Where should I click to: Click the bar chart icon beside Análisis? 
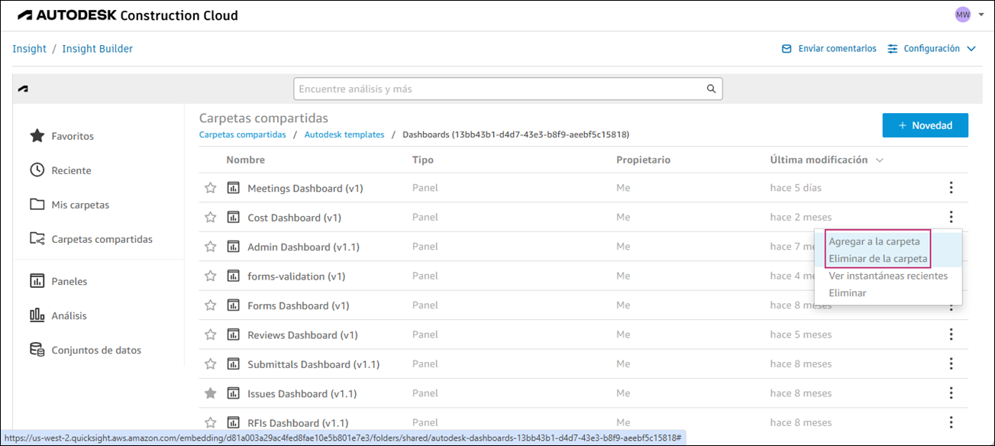click(37, 315)
